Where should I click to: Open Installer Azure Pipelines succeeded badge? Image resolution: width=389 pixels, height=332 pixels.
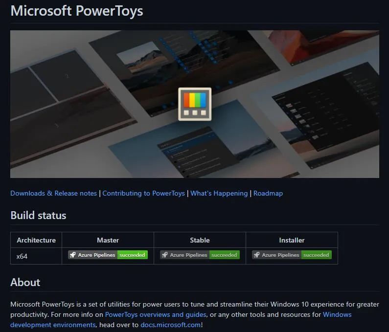point(292,255)
